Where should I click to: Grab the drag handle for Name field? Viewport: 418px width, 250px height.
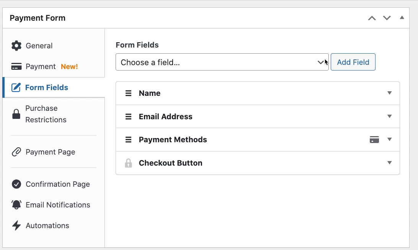(x=129, y=93)
